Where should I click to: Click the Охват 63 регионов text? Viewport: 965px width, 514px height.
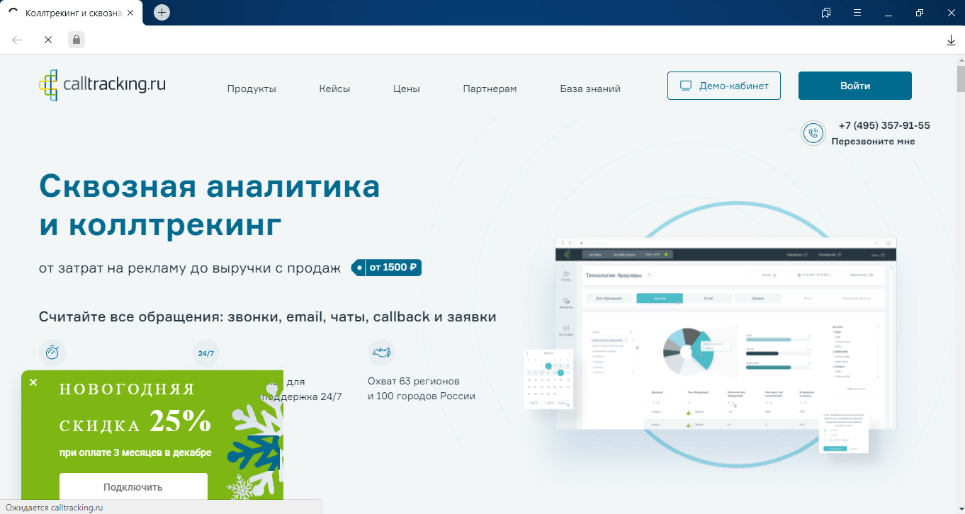(422, 389)
